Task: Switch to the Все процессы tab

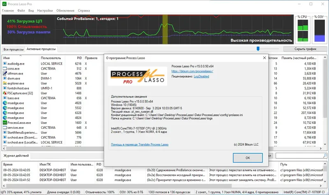Action: [14, 49]
